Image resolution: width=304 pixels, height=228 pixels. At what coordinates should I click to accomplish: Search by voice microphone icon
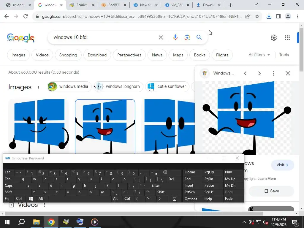coord(175,37)
